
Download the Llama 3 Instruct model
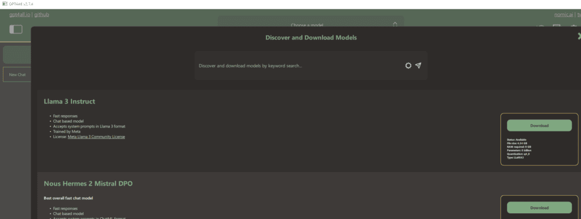(x=539, y=126)
